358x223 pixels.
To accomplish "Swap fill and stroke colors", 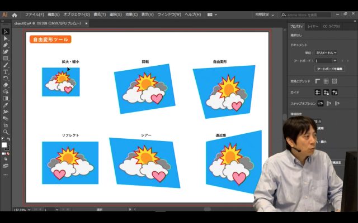I will click(8, 139).
